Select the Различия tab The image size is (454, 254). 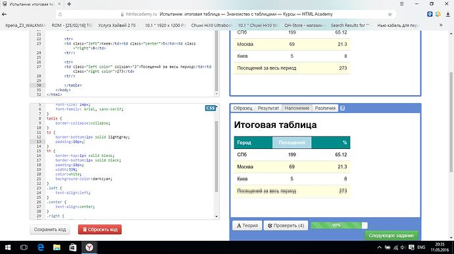pos(325,108)
